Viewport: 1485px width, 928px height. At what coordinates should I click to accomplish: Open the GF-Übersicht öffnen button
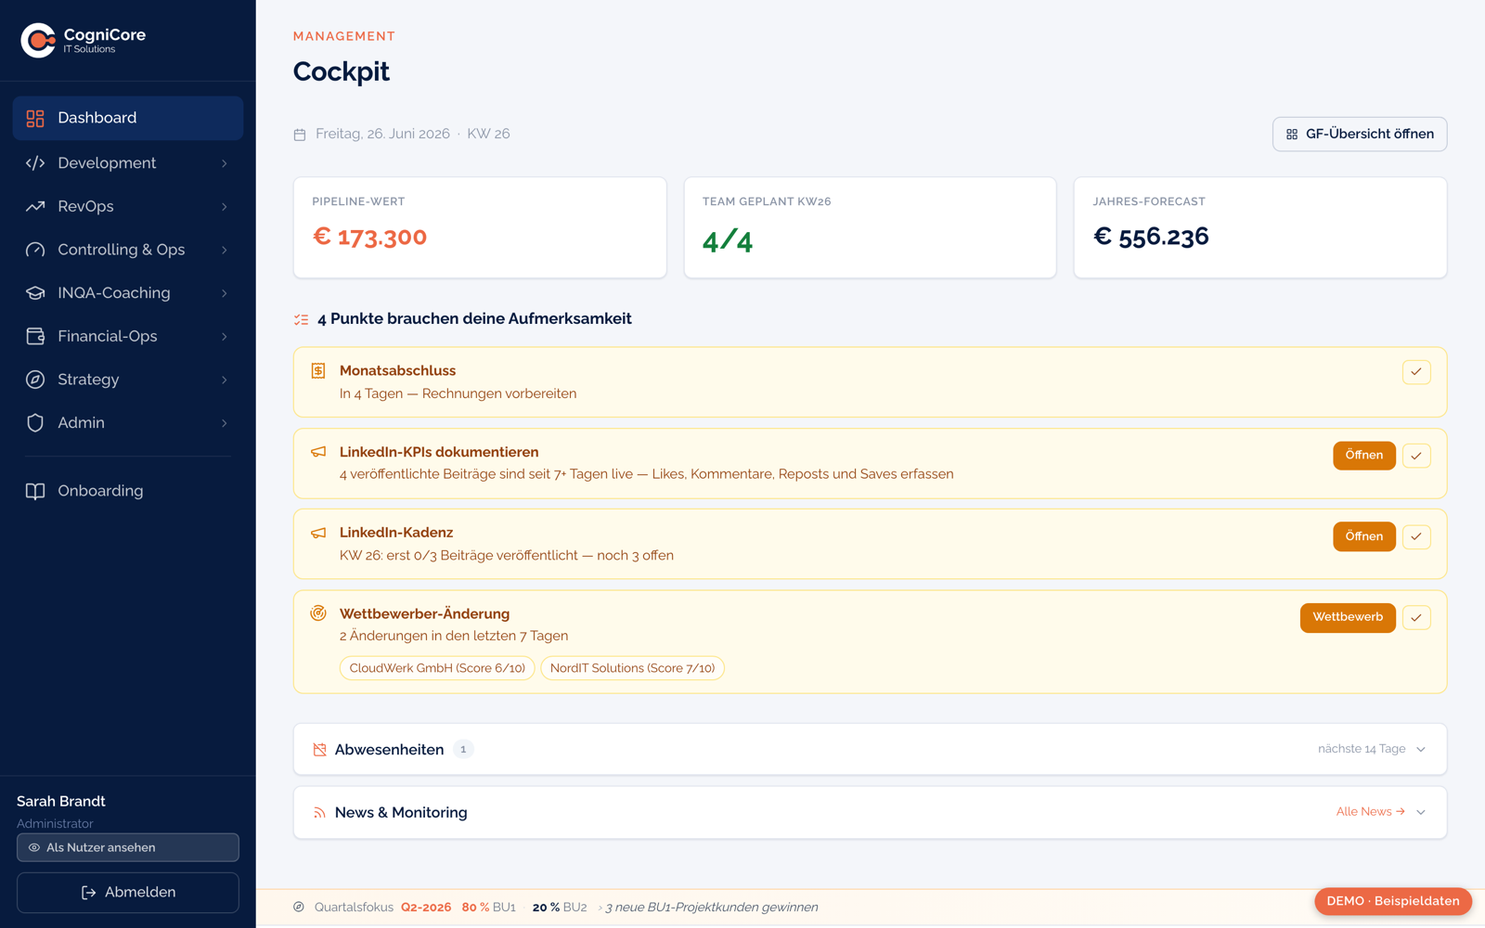pyautogui.click(x=1360, y=135)
